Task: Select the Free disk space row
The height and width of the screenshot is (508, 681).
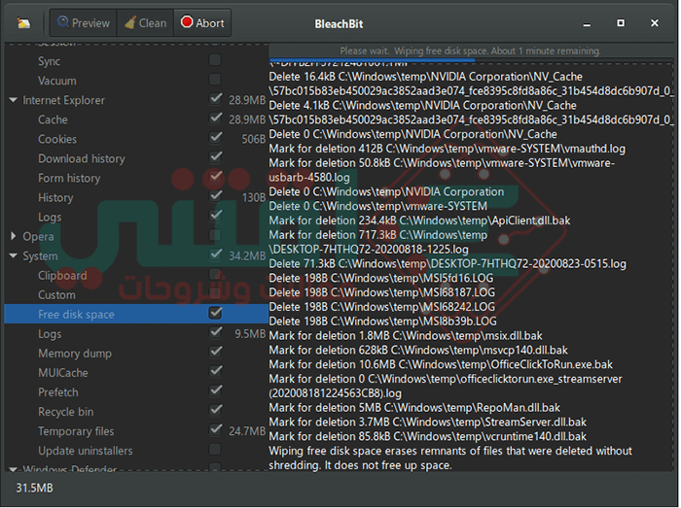Action: [x=136, y=314]
